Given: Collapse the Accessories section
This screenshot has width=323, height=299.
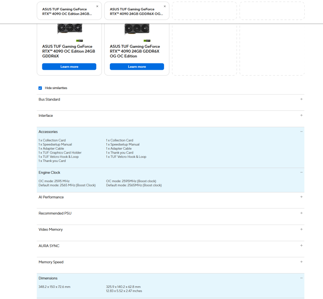Looking at the screenshot, I should point(301,132).
